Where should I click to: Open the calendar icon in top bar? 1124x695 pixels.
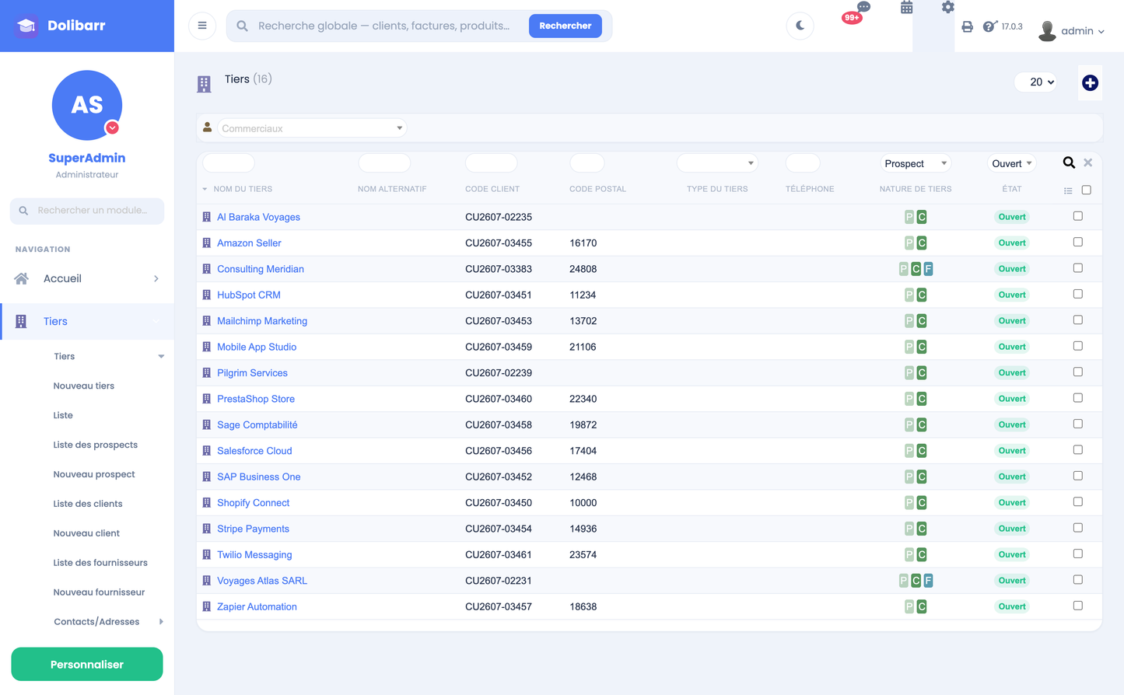pyautogui.click(x=907, y=8)
